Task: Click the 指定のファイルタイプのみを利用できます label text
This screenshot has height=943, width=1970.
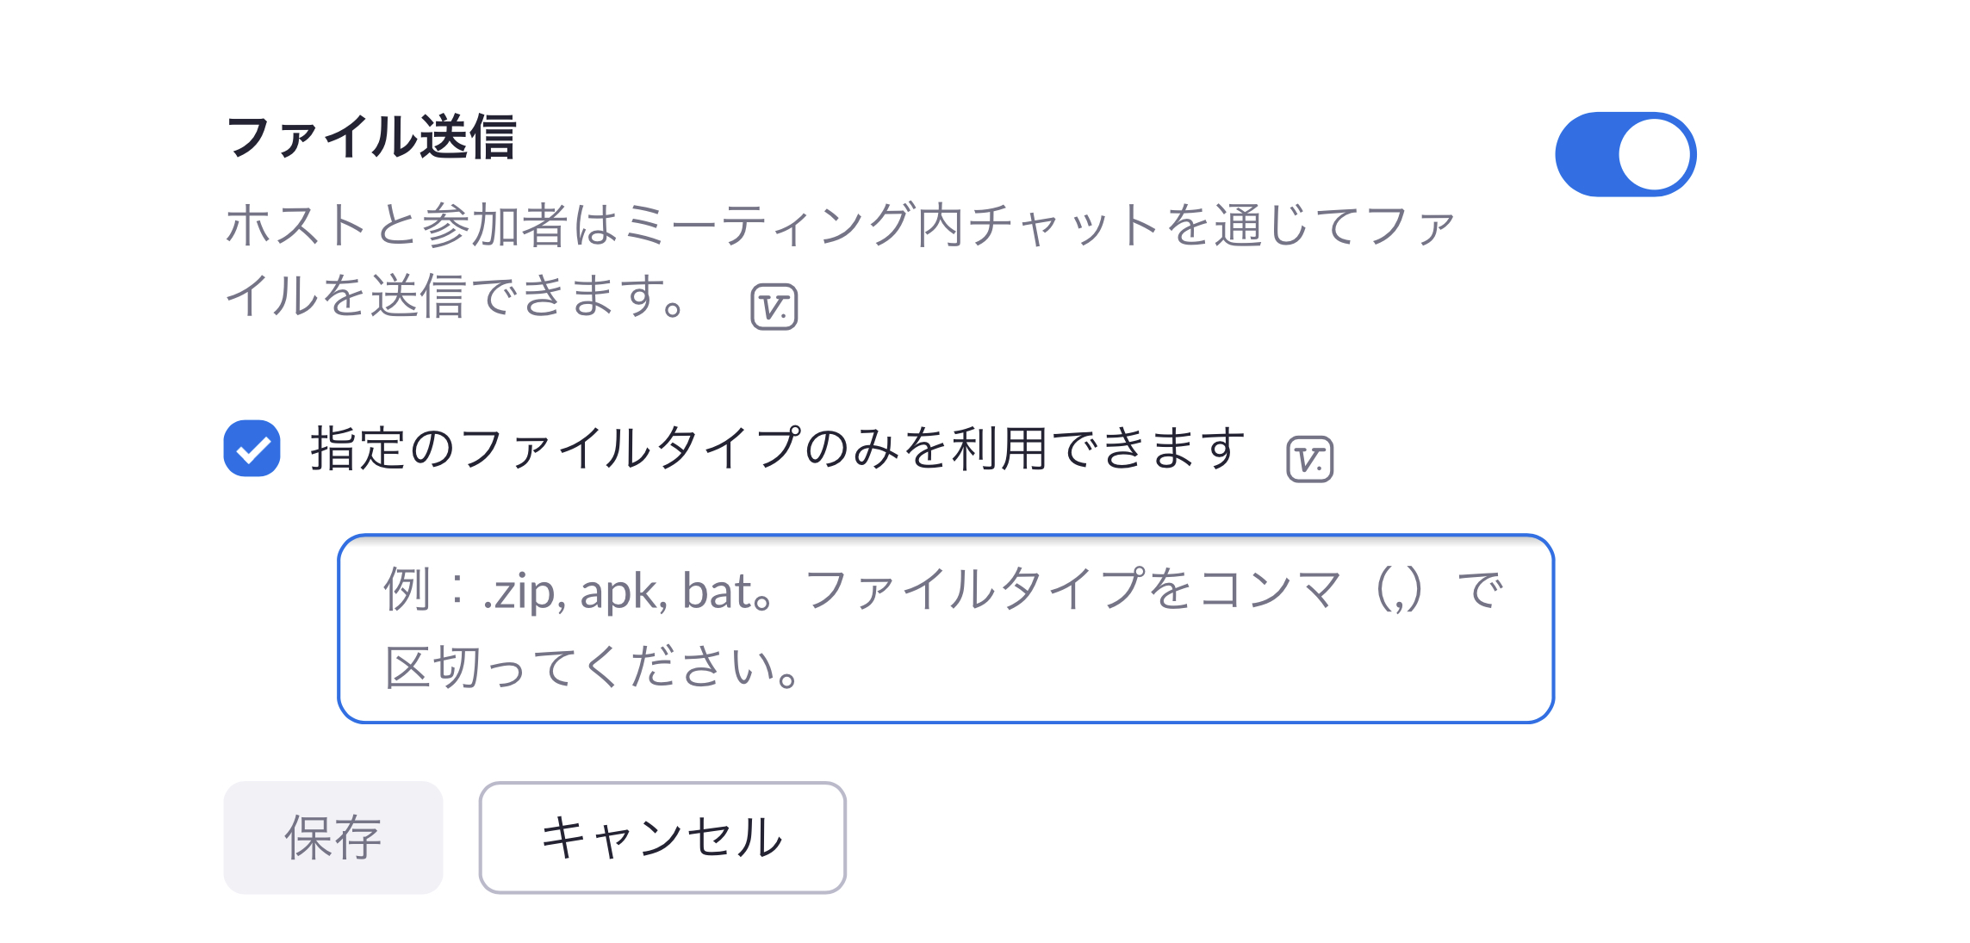Action: 777,449
